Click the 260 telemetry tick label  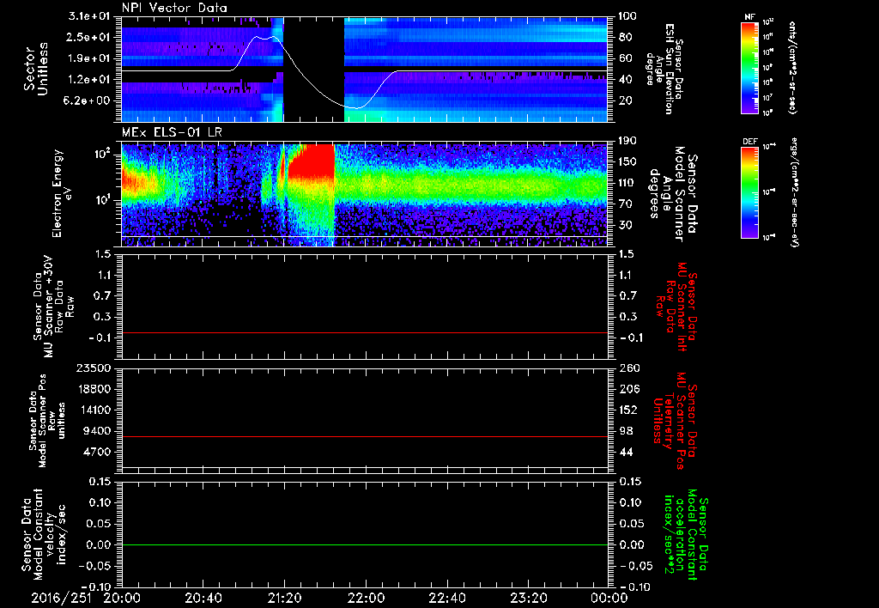pyautogui.click(x=628, y=368)
